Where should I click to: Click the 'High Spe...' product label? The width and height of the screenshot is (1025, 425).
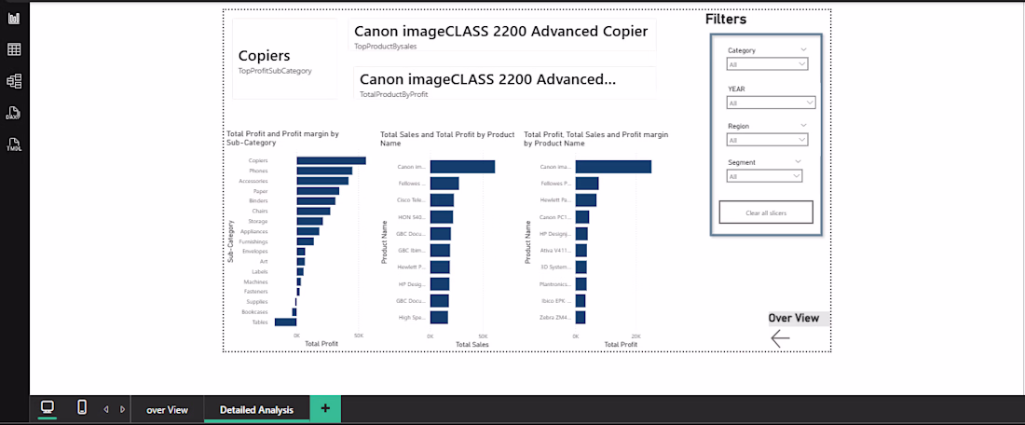(412, 317)
